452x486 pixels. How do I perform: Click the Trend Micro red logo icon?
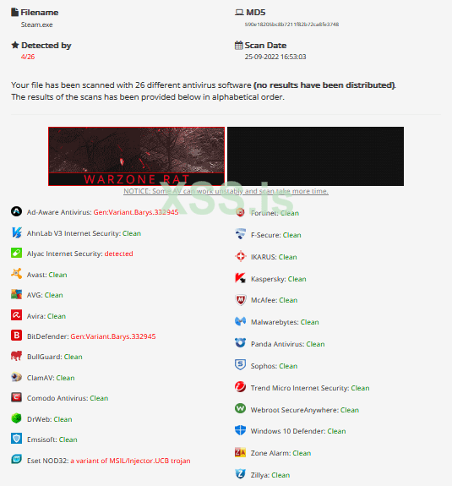click(x=241, y=387)
